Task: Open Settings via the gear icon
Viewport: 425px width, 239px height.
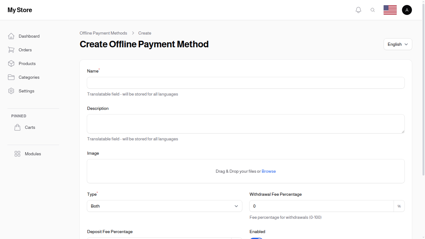Action: [11, 91]
